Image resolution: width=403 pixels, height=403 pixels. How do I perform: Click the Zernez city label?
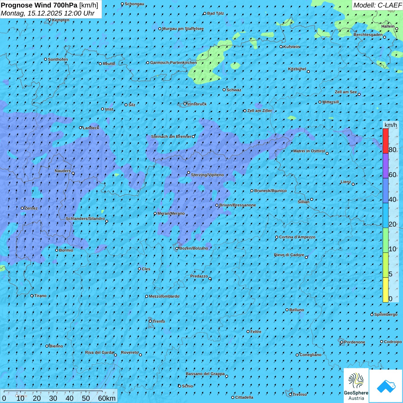click(31, 208)
